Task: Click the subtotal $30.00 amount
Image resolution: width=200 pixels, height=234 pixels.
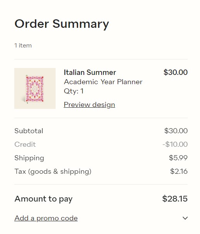Action: coord(176,131)
